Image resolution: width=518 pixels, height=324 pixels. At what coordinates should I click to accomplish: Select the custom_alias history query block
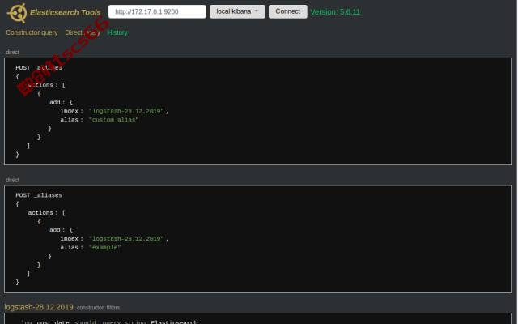pyautogui.click(x=257, y=111)
